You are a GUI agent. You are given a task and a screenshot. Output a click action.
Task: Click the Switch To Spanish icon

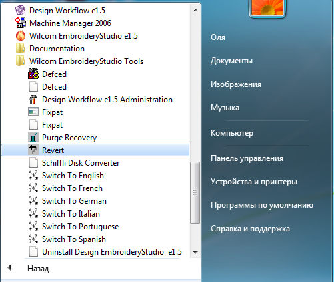click(x=33, y=239)
